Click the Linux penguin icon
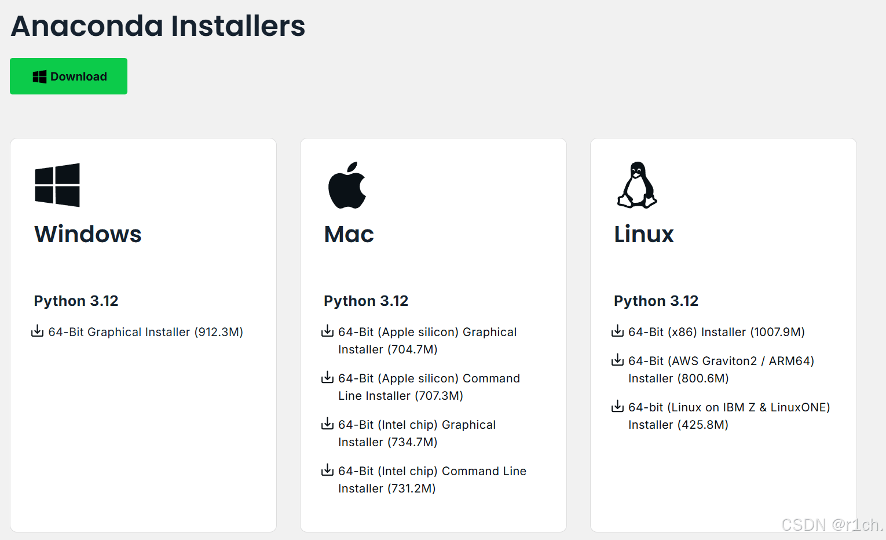886x540 pixels. pyautogui.click(x=637, y=185)
